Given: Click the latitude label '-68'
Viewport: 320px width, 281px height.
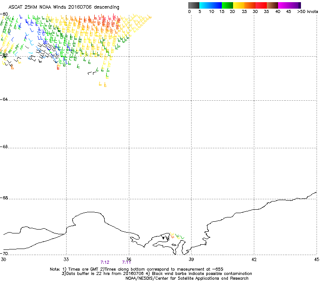Looking at the screenshot, I should (x=4, y=198).
